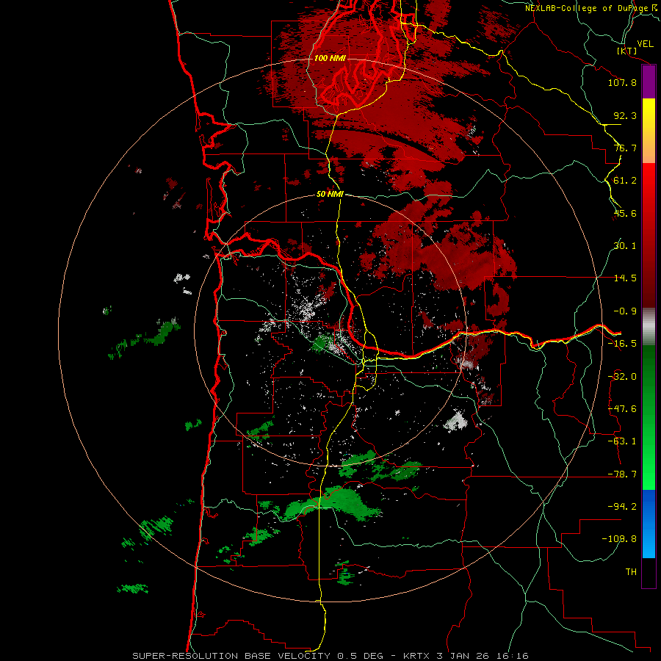Select the green segment of the color bar
Viewport: 661px width, 661px height.
[x=649, y=417]
